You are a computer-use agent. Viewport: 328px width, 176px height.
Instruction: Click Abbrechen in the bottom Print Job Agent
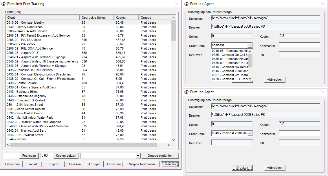[x=275, y=168]
